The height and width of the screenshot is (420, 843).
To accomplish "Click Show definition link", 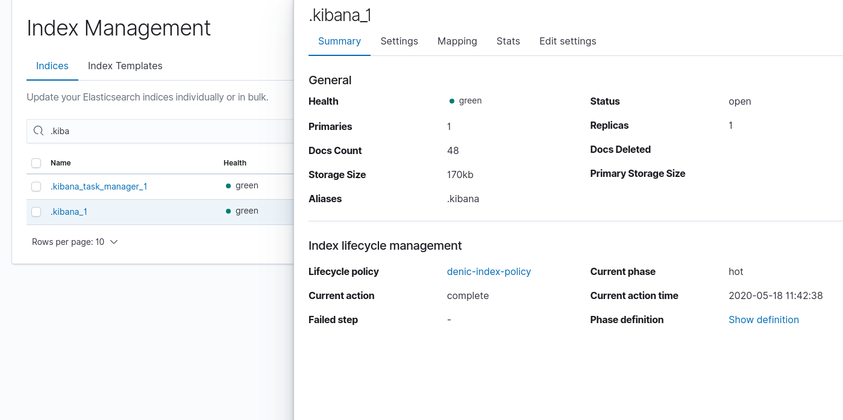I will [763, 320].
